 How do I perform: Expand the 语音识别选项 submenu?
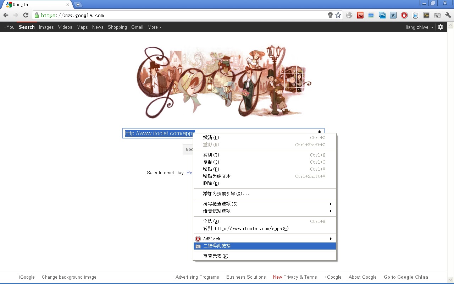point(265,211)
